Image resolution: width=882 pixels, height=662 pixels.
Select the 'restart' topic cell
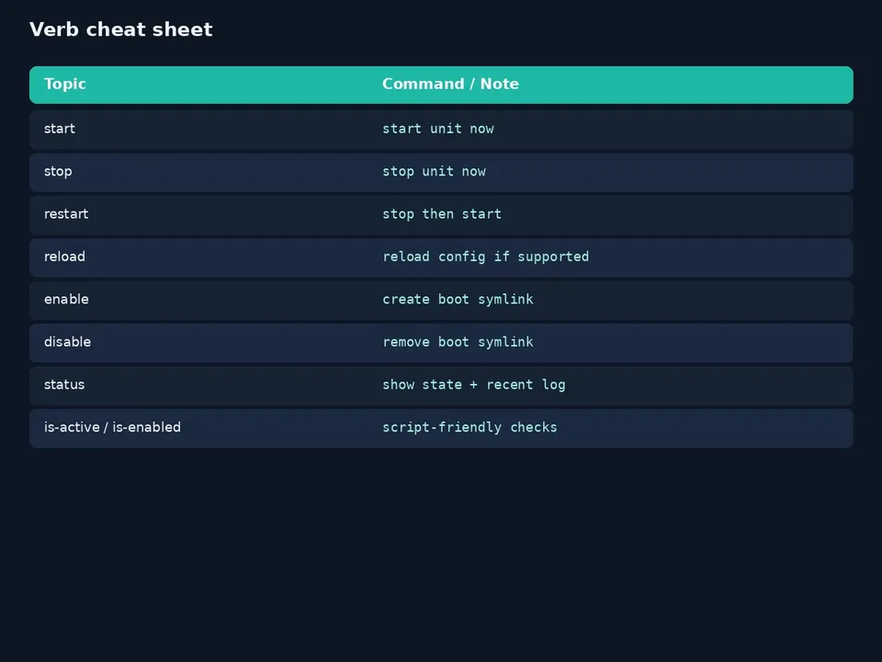point(66,214)
